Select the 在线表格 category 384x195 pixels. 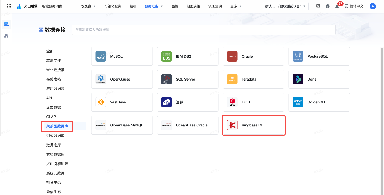click(54, 79)
